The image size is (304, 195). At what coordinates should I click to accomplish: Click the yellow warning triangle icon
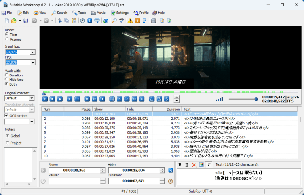tap(130, 21)
